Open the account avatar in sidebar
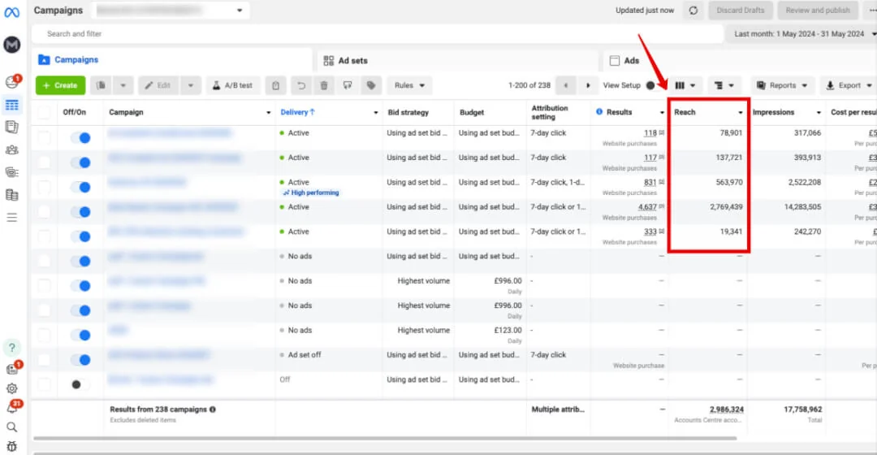This screenshot has width=877, height=455. (x=11, y=44)
